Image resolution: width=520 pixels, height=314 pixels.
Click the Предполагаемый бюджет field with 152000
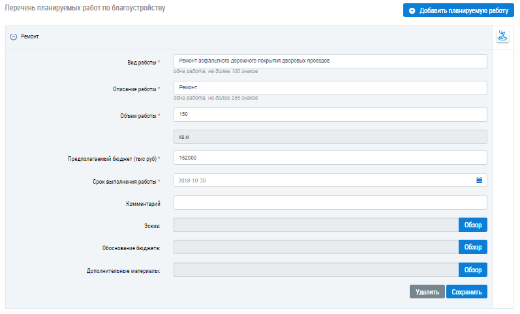[330, 158]
